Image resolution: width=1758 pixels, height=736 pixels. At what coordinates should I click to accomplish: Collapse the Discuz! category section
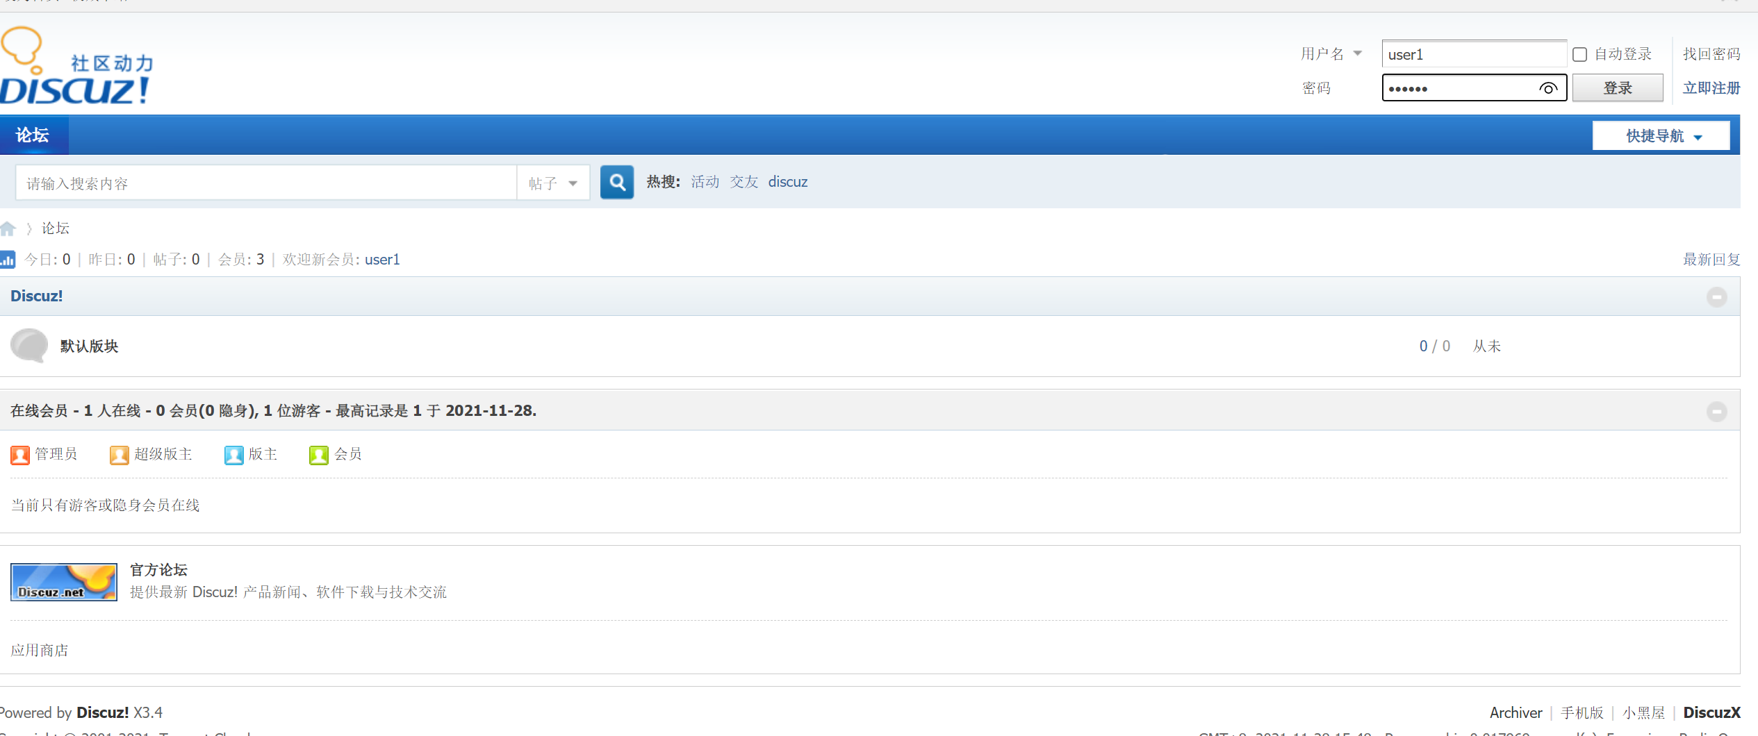[1716, 297]
